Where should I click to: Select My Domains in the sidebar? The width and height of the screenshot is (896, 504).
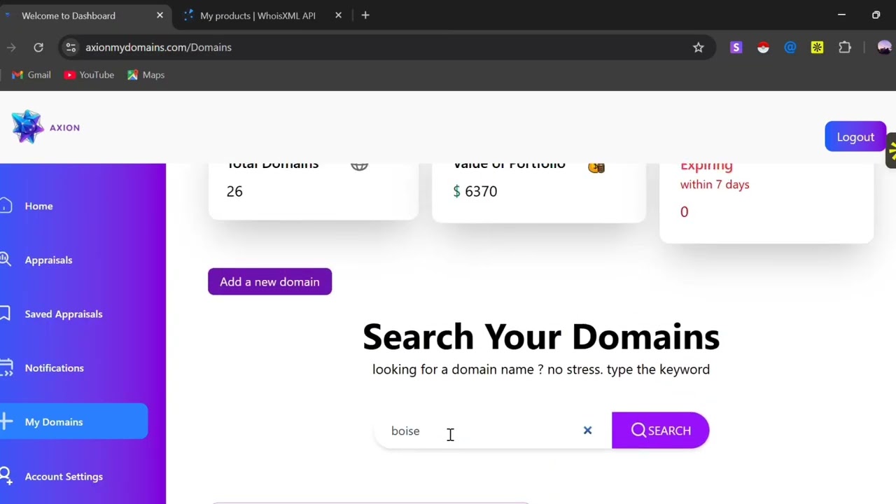tap(73, 421)
